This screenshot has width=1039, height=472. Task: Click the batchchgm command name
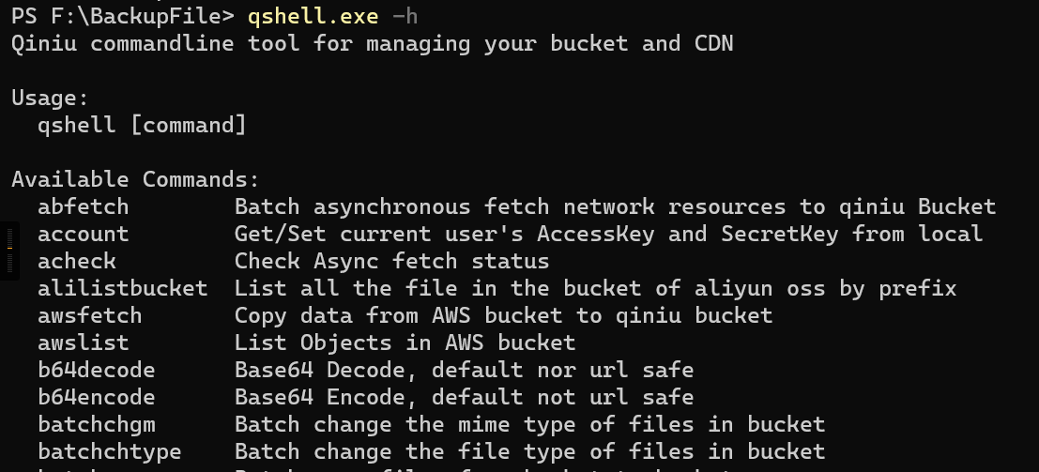96,424
